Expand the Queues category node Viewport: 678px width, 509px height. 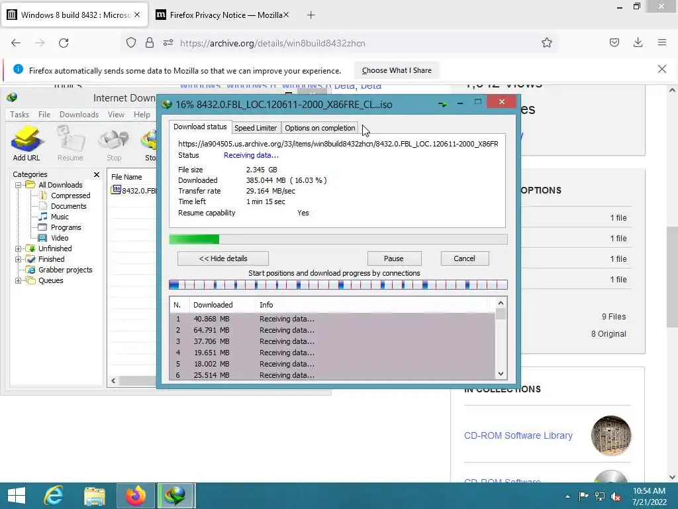[18, 280]
